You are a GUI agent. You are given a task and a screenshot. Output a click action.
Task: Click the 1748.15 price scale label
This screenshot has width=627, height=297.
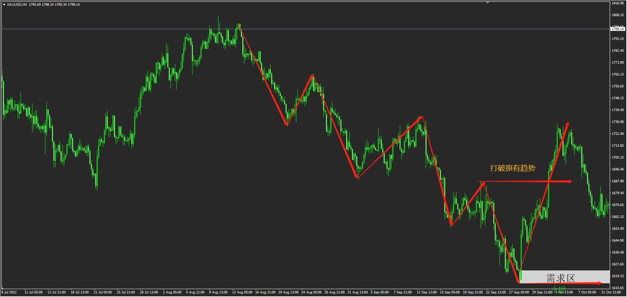pyautogui.click(x=618, y=98)
